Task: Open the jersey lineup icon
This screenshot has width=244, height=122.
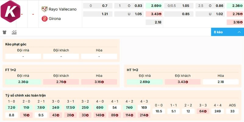Action: tap(5, 32)
